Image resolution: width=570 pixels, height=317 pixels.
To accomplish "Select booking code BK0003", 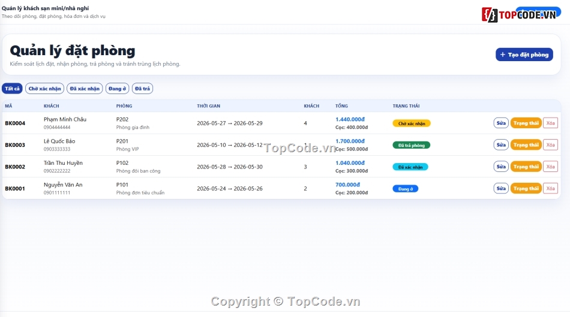I will click(15, 145).
